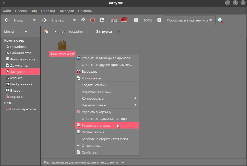Go up to parent folder

(x=83, y=20)
